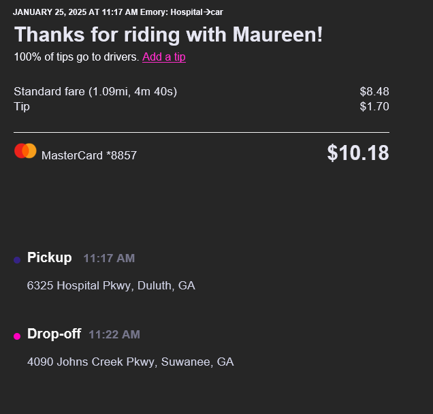Click the Tip label
Image resolution: width=433 pixels, height=414 pixels.
point(22,106)
